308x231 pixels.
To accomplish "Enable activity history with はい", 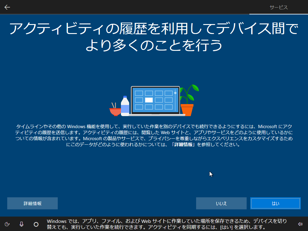I will (275, 203).
